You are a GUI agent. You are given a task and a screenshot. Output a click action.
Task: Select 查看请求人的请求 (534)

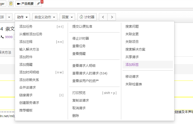tap(90, 73)
